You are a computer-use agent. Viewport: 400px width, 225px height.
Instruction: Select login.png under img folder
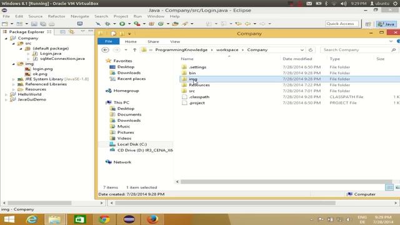[42, 69]
